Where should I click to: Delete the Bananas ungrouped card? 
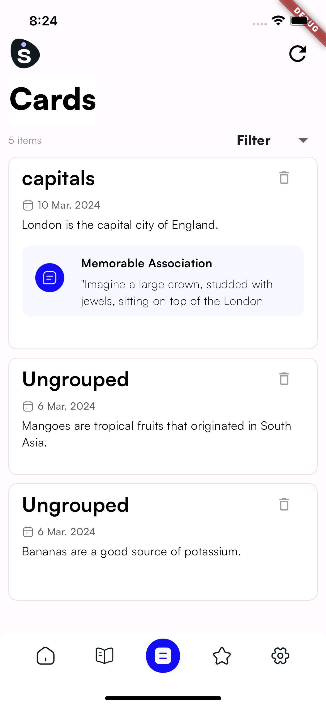[284, 505]
